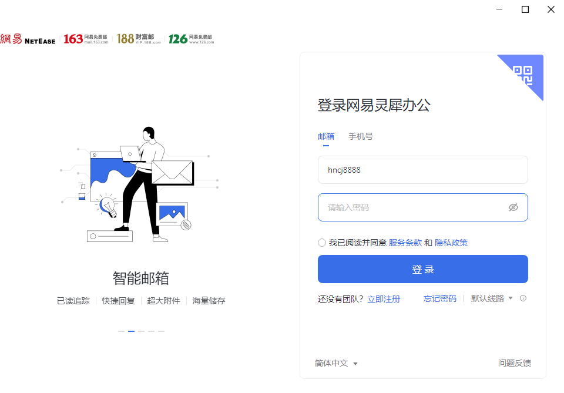Click 问题反馈 feedback link
Image resolution: width=564 pixels, height=393 pixels.
[515, 363]
